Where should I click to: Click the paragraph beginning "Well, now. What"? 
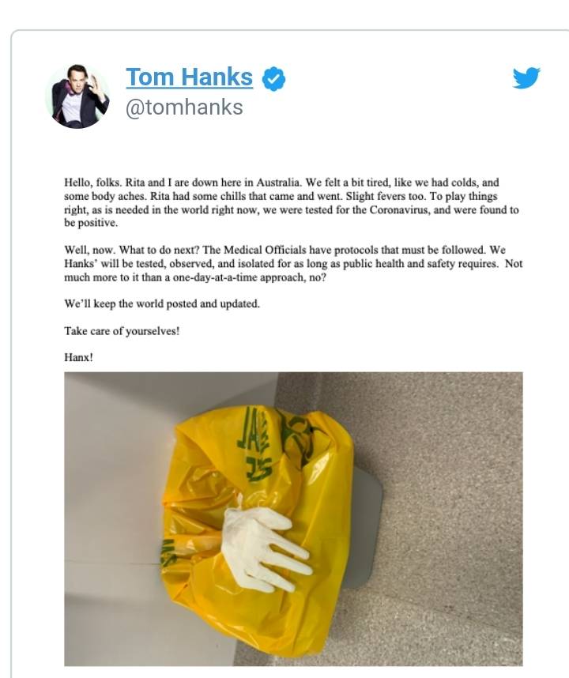293,263
